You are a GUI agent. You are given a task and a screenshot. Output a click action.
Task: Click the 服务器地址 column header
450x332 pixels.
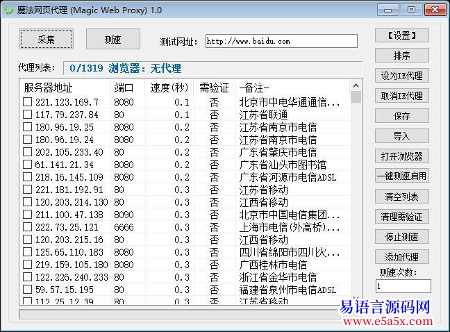(65, 88)
